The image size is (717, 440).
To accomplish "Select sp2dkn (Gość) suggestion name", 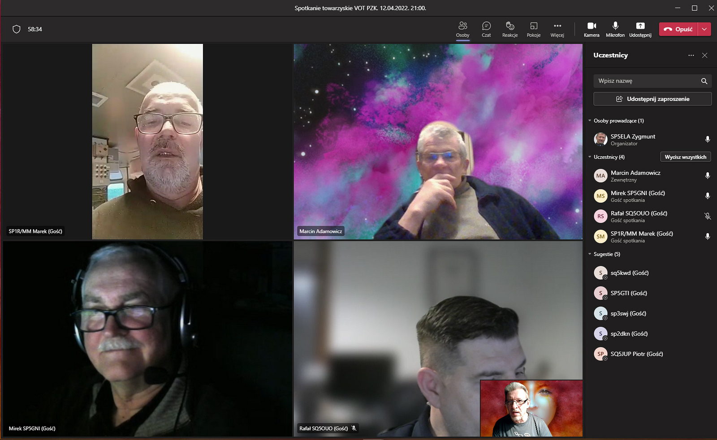I will [x=629, y=333].
